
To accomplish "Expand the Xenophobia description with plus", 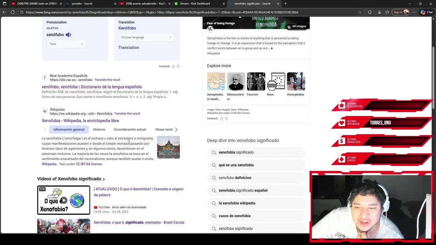I will tap(271, 48).
